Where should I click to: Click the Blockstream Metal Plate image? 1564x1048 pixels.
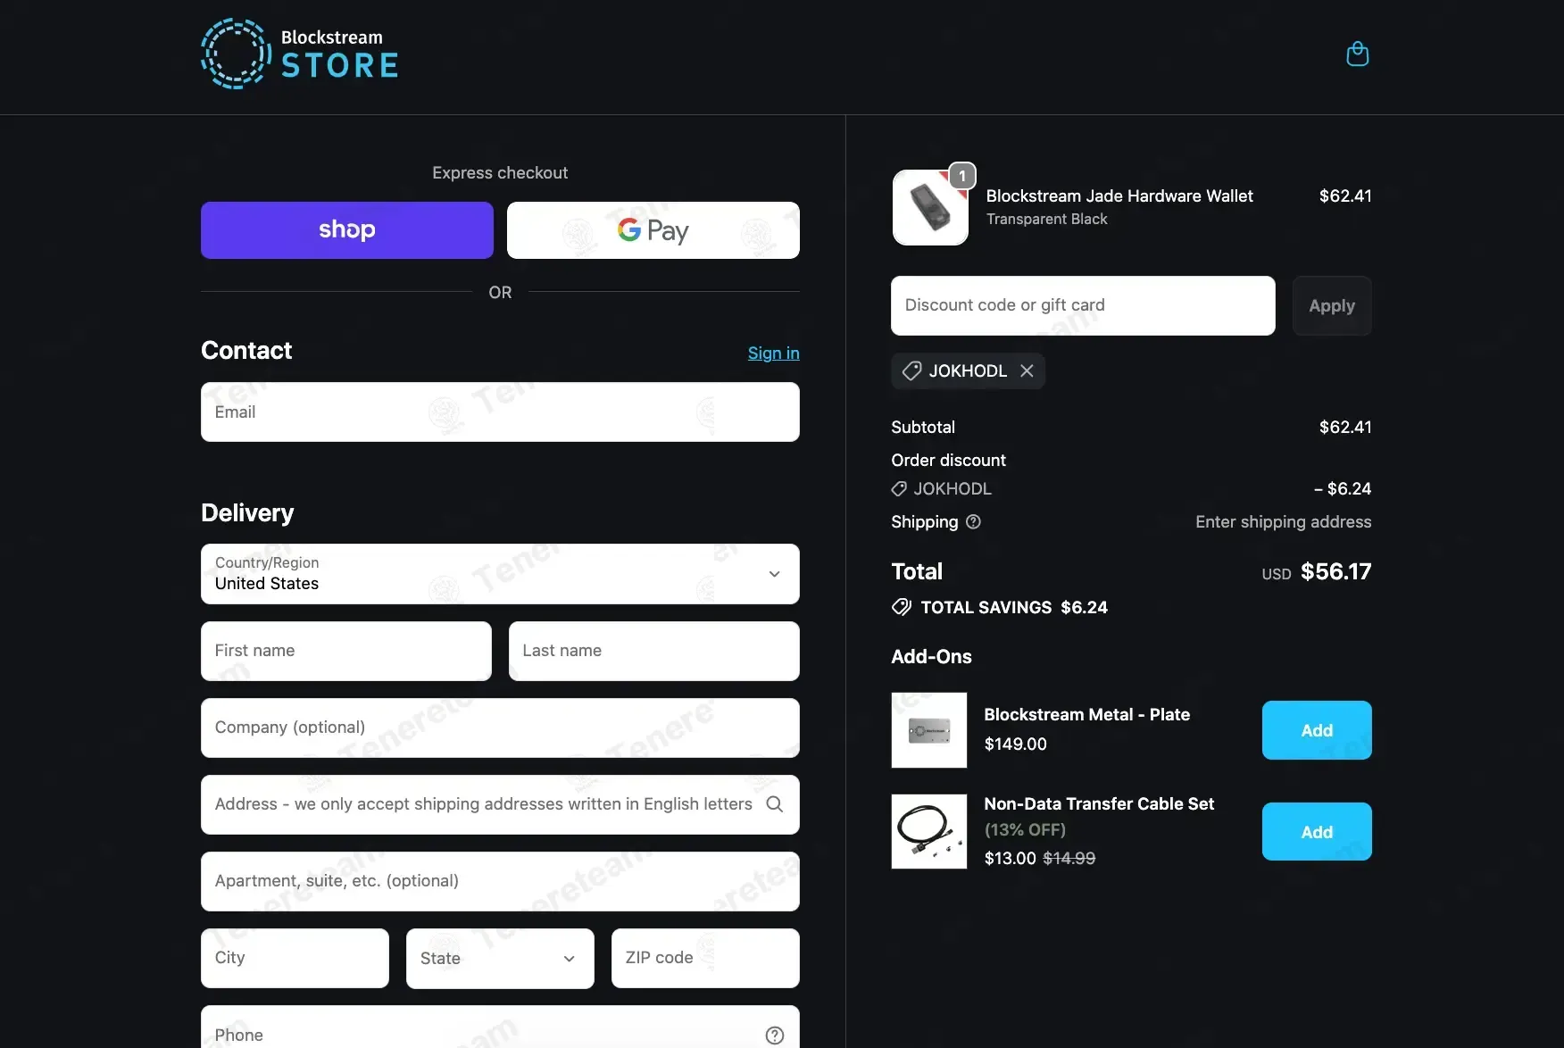click(928, 730)
